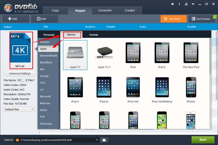Click the Chapter column header
Screen dimensions: 218x145
[x=111, y=27]
